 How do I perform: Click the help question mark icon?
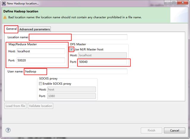click(8, 130)
